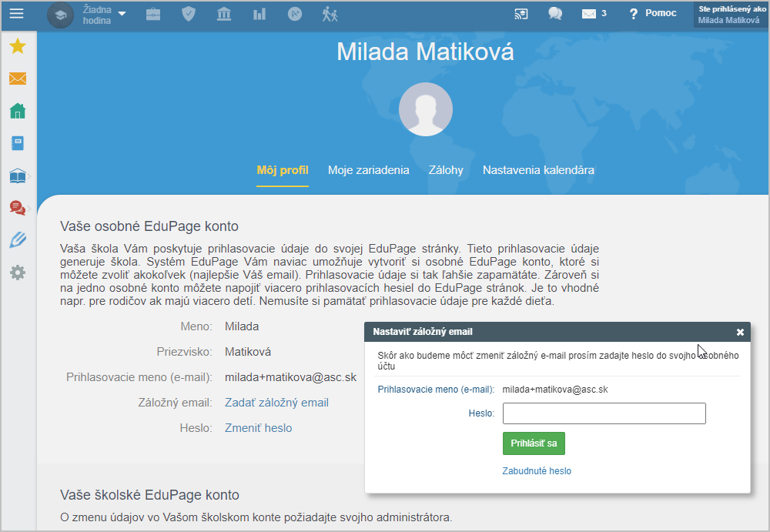770x532 pixels.
Task: Open the hamburger main menu
Action: tap(17, 13)
